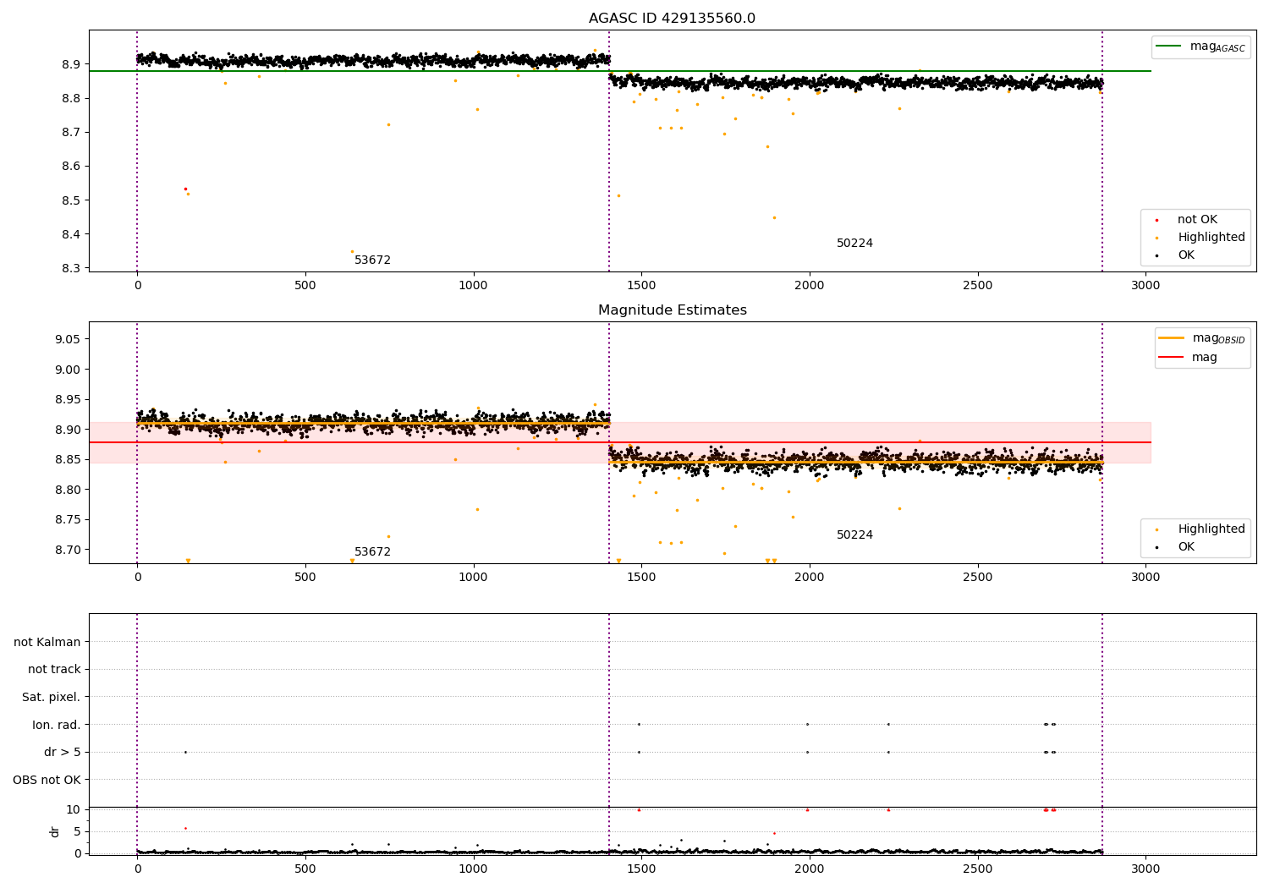Click the red triangle near 2000 in dr panel

pyautogui.click(x=807, y=809)
